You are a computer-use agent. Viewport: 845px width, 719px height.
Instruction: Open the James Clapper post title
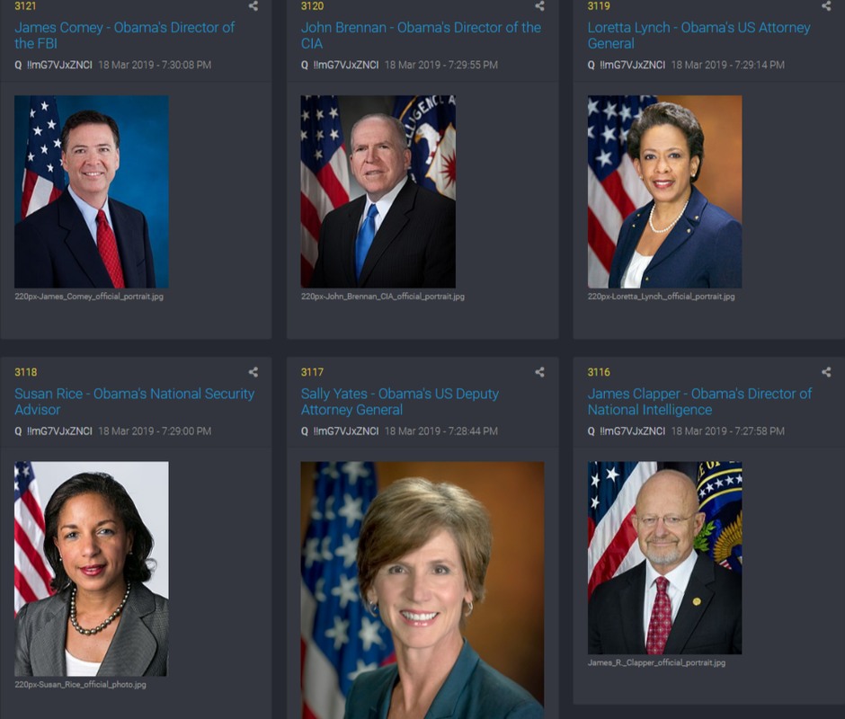699,402
